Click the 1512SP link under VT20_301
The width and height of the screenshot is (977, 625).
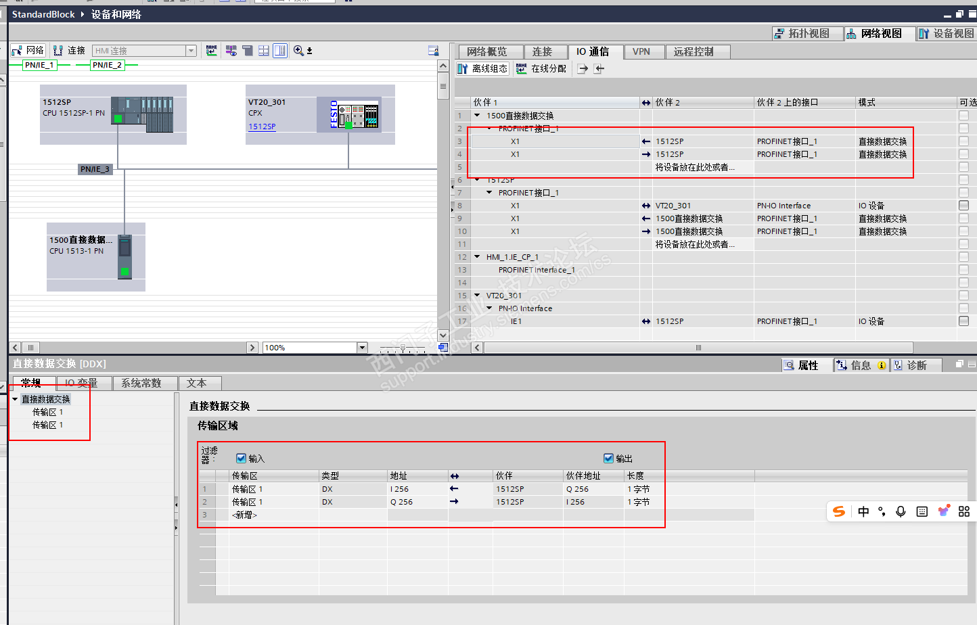262,126
